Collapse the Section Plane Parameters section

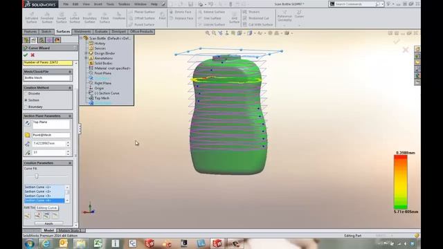click(70, 116)
